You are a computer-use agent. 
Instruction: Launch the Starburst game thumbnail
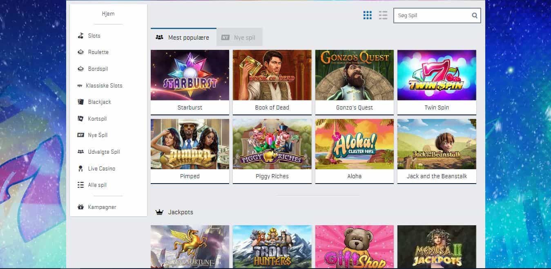click(x=190, y=75)
